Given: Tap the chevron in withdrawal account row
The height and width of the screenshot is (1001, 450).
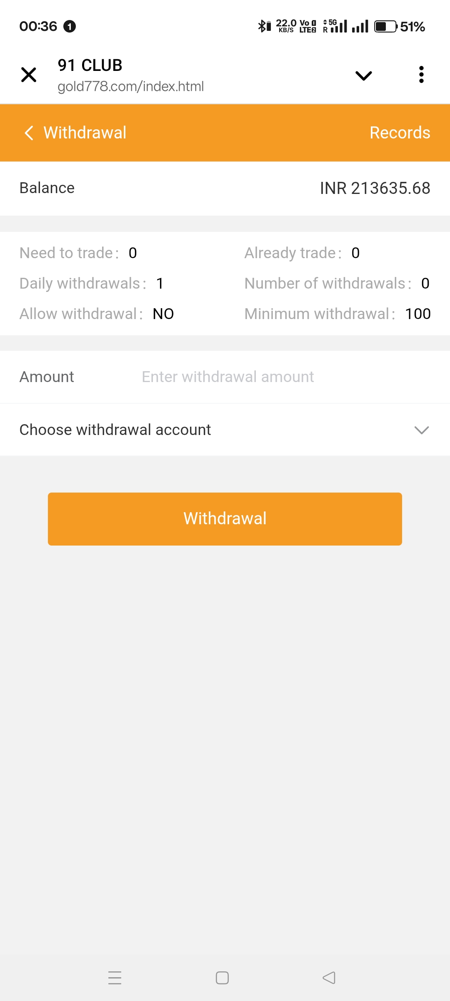Looking at the screenshot, I should [422, 430].
